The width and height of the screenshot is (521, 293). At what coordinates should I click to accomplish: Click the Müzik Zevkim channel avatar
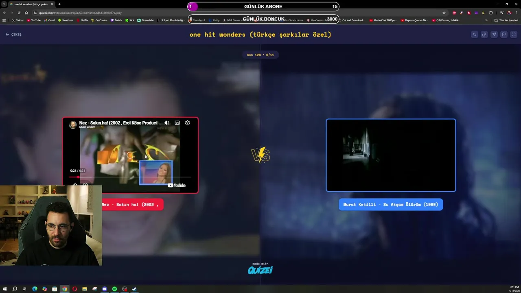73,125
